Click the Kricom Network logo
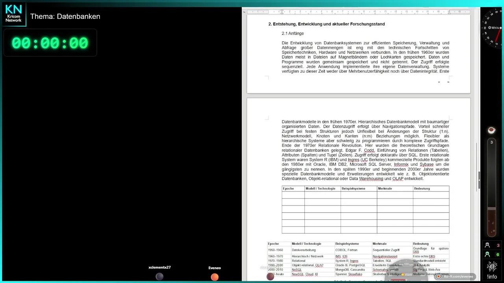The width and height of the screenshot is (504, 283). (14, 14)
